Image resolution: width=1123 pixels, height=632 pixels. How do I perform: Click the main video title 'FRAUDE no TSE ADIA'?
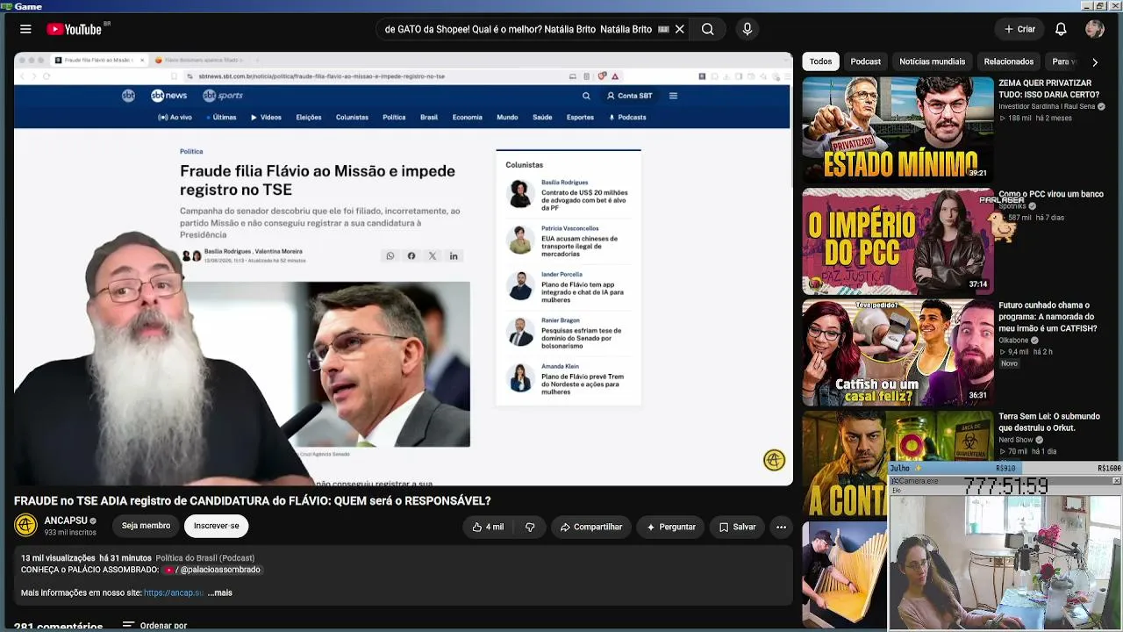[x=252, y=501]
